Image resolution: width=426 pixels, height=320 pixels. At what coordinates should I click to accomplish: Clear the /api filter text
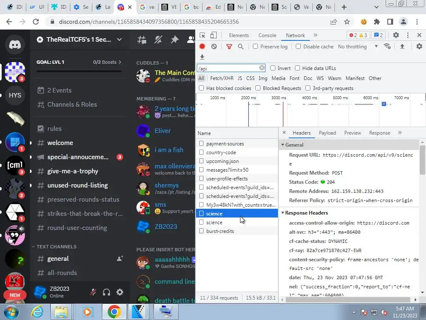tap(262, 68)
